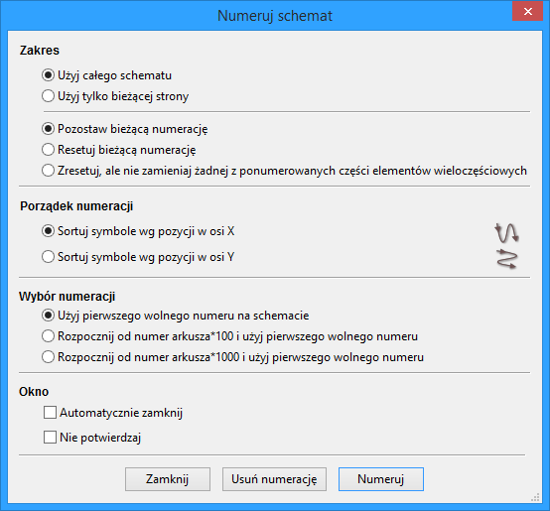
Task: Click the X-axis sort order arrow icon
Action: pyautogui.click(x=507, y=233)
